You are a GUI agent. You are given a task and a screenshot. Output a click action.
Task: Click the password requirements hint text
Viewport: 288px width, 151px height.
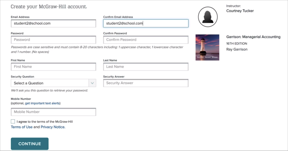[x=97, y=49]
